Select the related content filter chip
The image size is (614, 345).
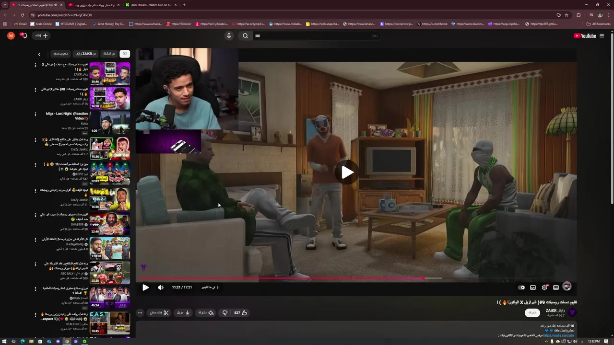(60, 54)
